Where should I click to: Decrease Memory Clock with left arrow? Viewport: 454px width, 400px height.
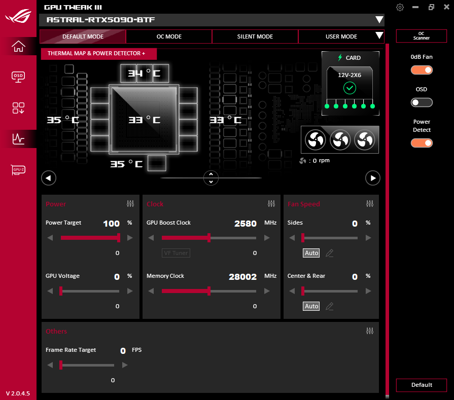(x=151, y=291)
